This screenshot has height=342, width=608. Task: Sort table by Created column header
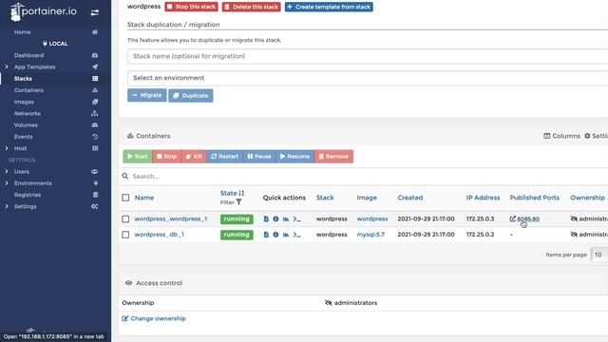pos(409,198)
